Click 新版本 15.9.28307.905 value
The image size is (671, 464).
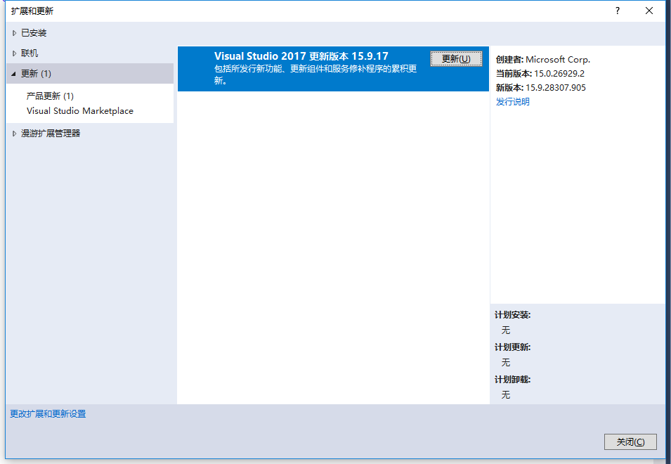coord(556,88)
